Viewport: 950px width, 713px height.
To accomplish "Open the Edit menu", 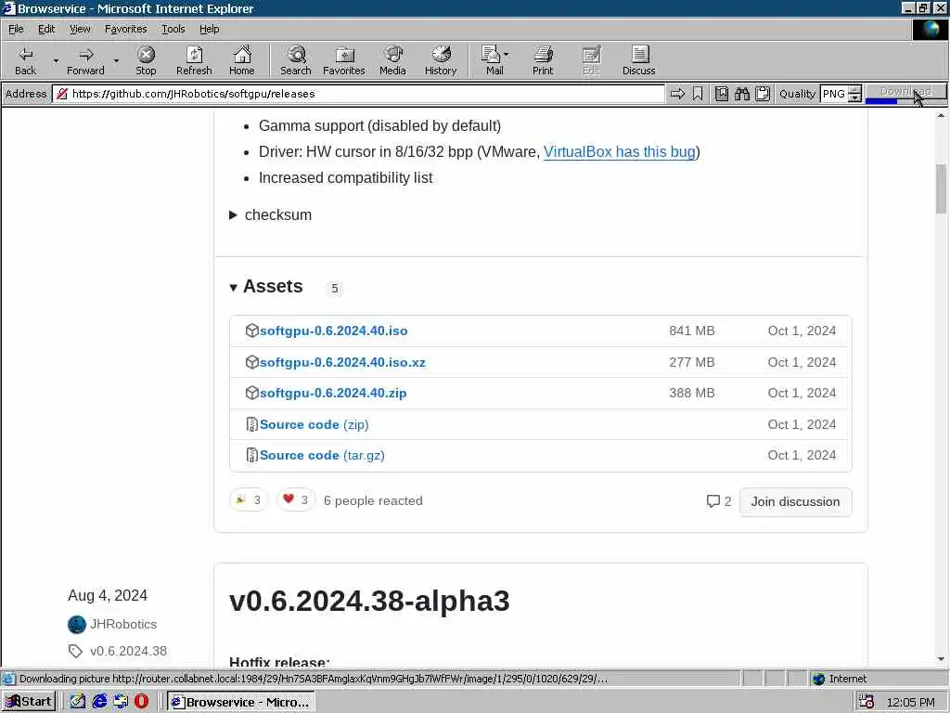I will pos(46,29).
